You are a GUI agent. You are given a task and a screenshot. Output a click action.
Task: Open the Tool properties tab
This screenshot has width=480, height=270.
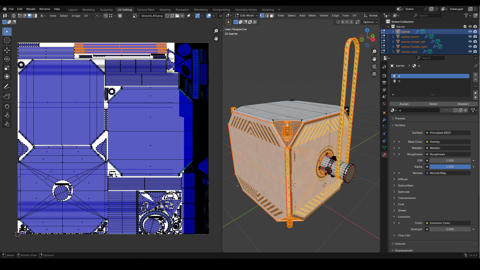pyautogui.click(x=384, y=66)
